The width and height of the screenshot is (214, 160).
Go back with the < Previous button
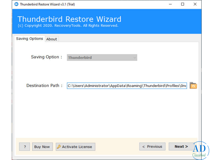pos(152,146)
